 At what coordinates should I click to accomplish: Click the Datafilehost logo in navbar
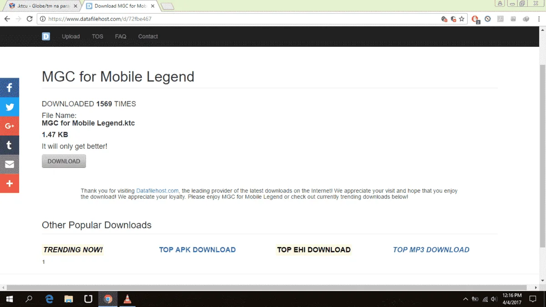tap(46, 36)
